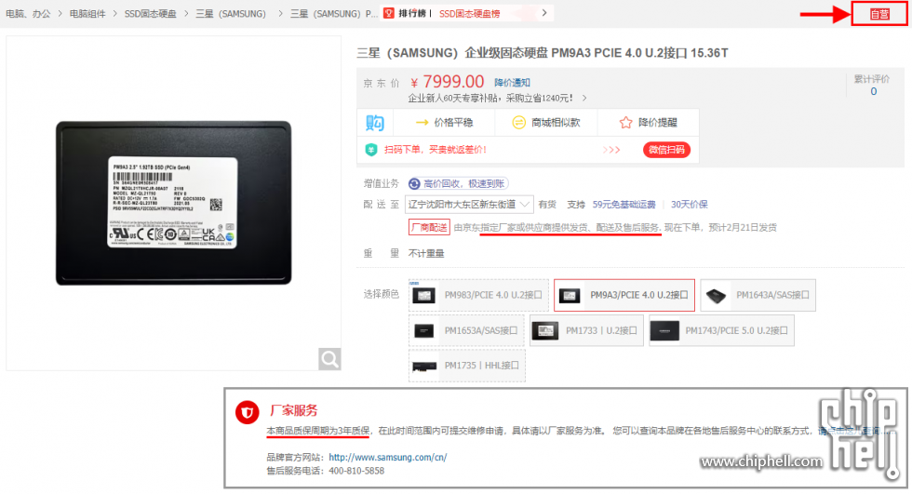The image size is (912, 494).
Task: Click the round icon beside 商城相似款
Action: pos(518,123)
